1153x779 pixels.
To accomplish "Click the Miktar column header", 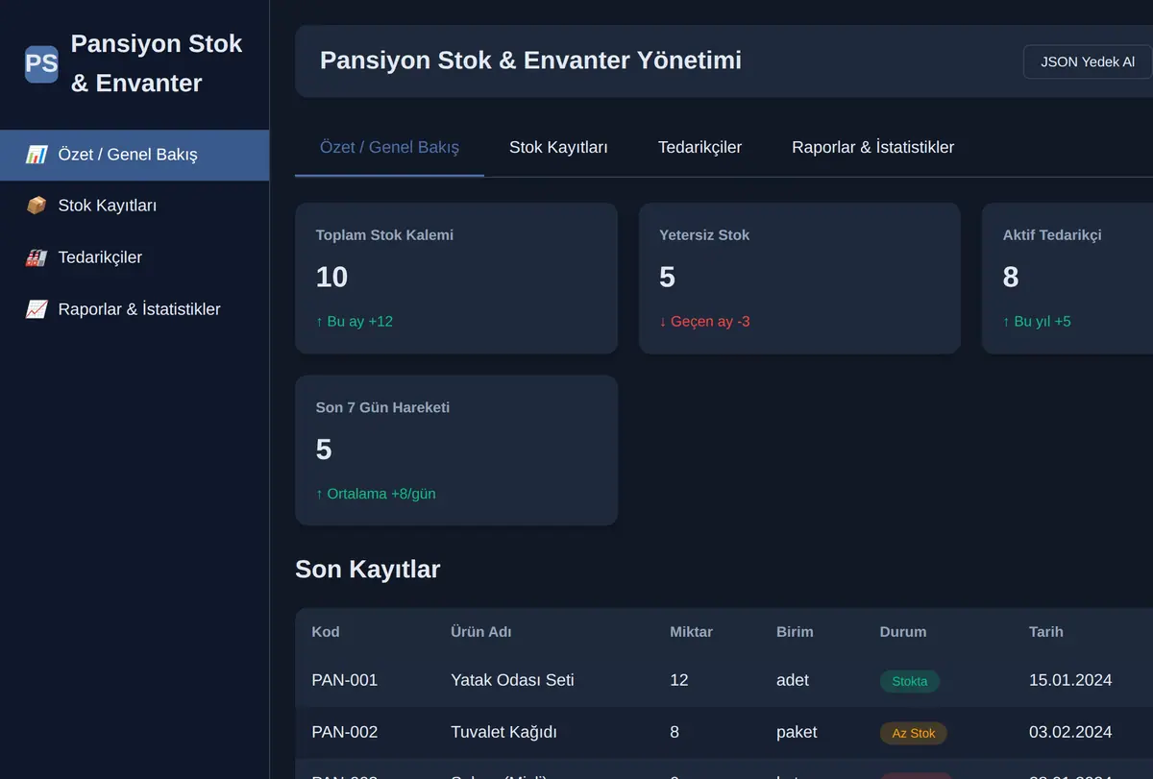I will (x=691, y=632).
